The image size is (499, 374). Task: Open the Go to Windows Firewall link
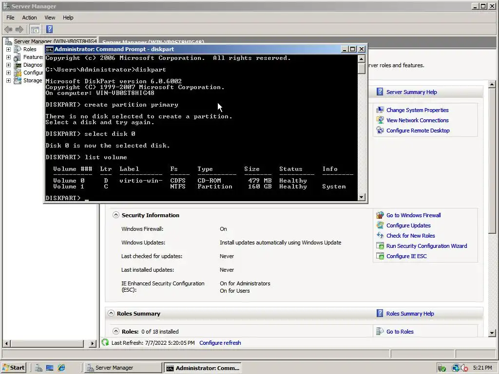tap(413, 215)
